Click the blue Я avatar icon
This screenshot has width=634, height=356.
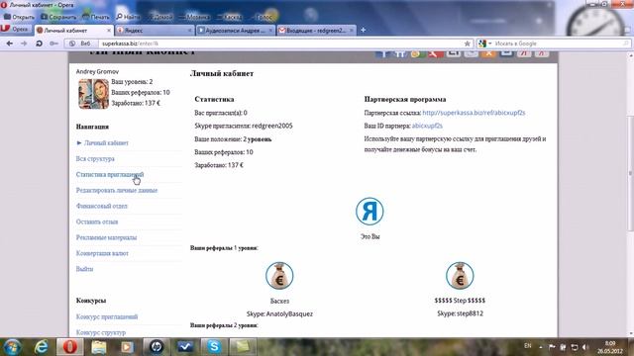(x=370, y=211)
